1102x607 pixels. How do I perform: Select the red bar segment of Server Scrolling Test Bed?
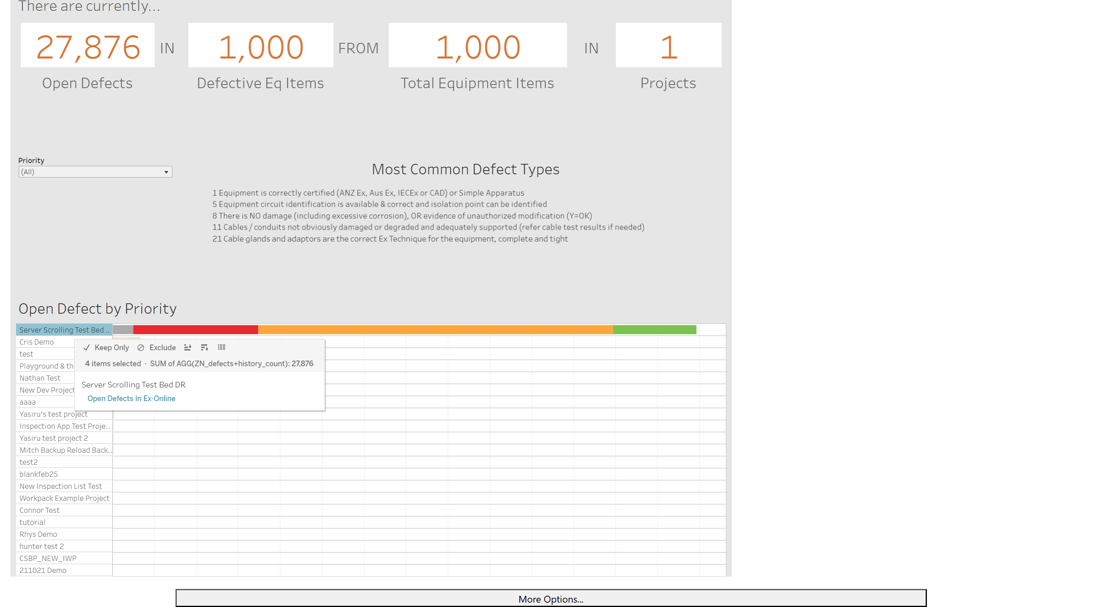(x=196, y=330)
